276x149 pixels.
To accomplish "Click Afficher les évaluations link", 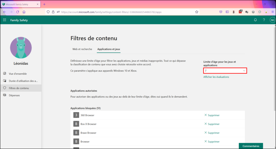I will click(x=216, y=77).
